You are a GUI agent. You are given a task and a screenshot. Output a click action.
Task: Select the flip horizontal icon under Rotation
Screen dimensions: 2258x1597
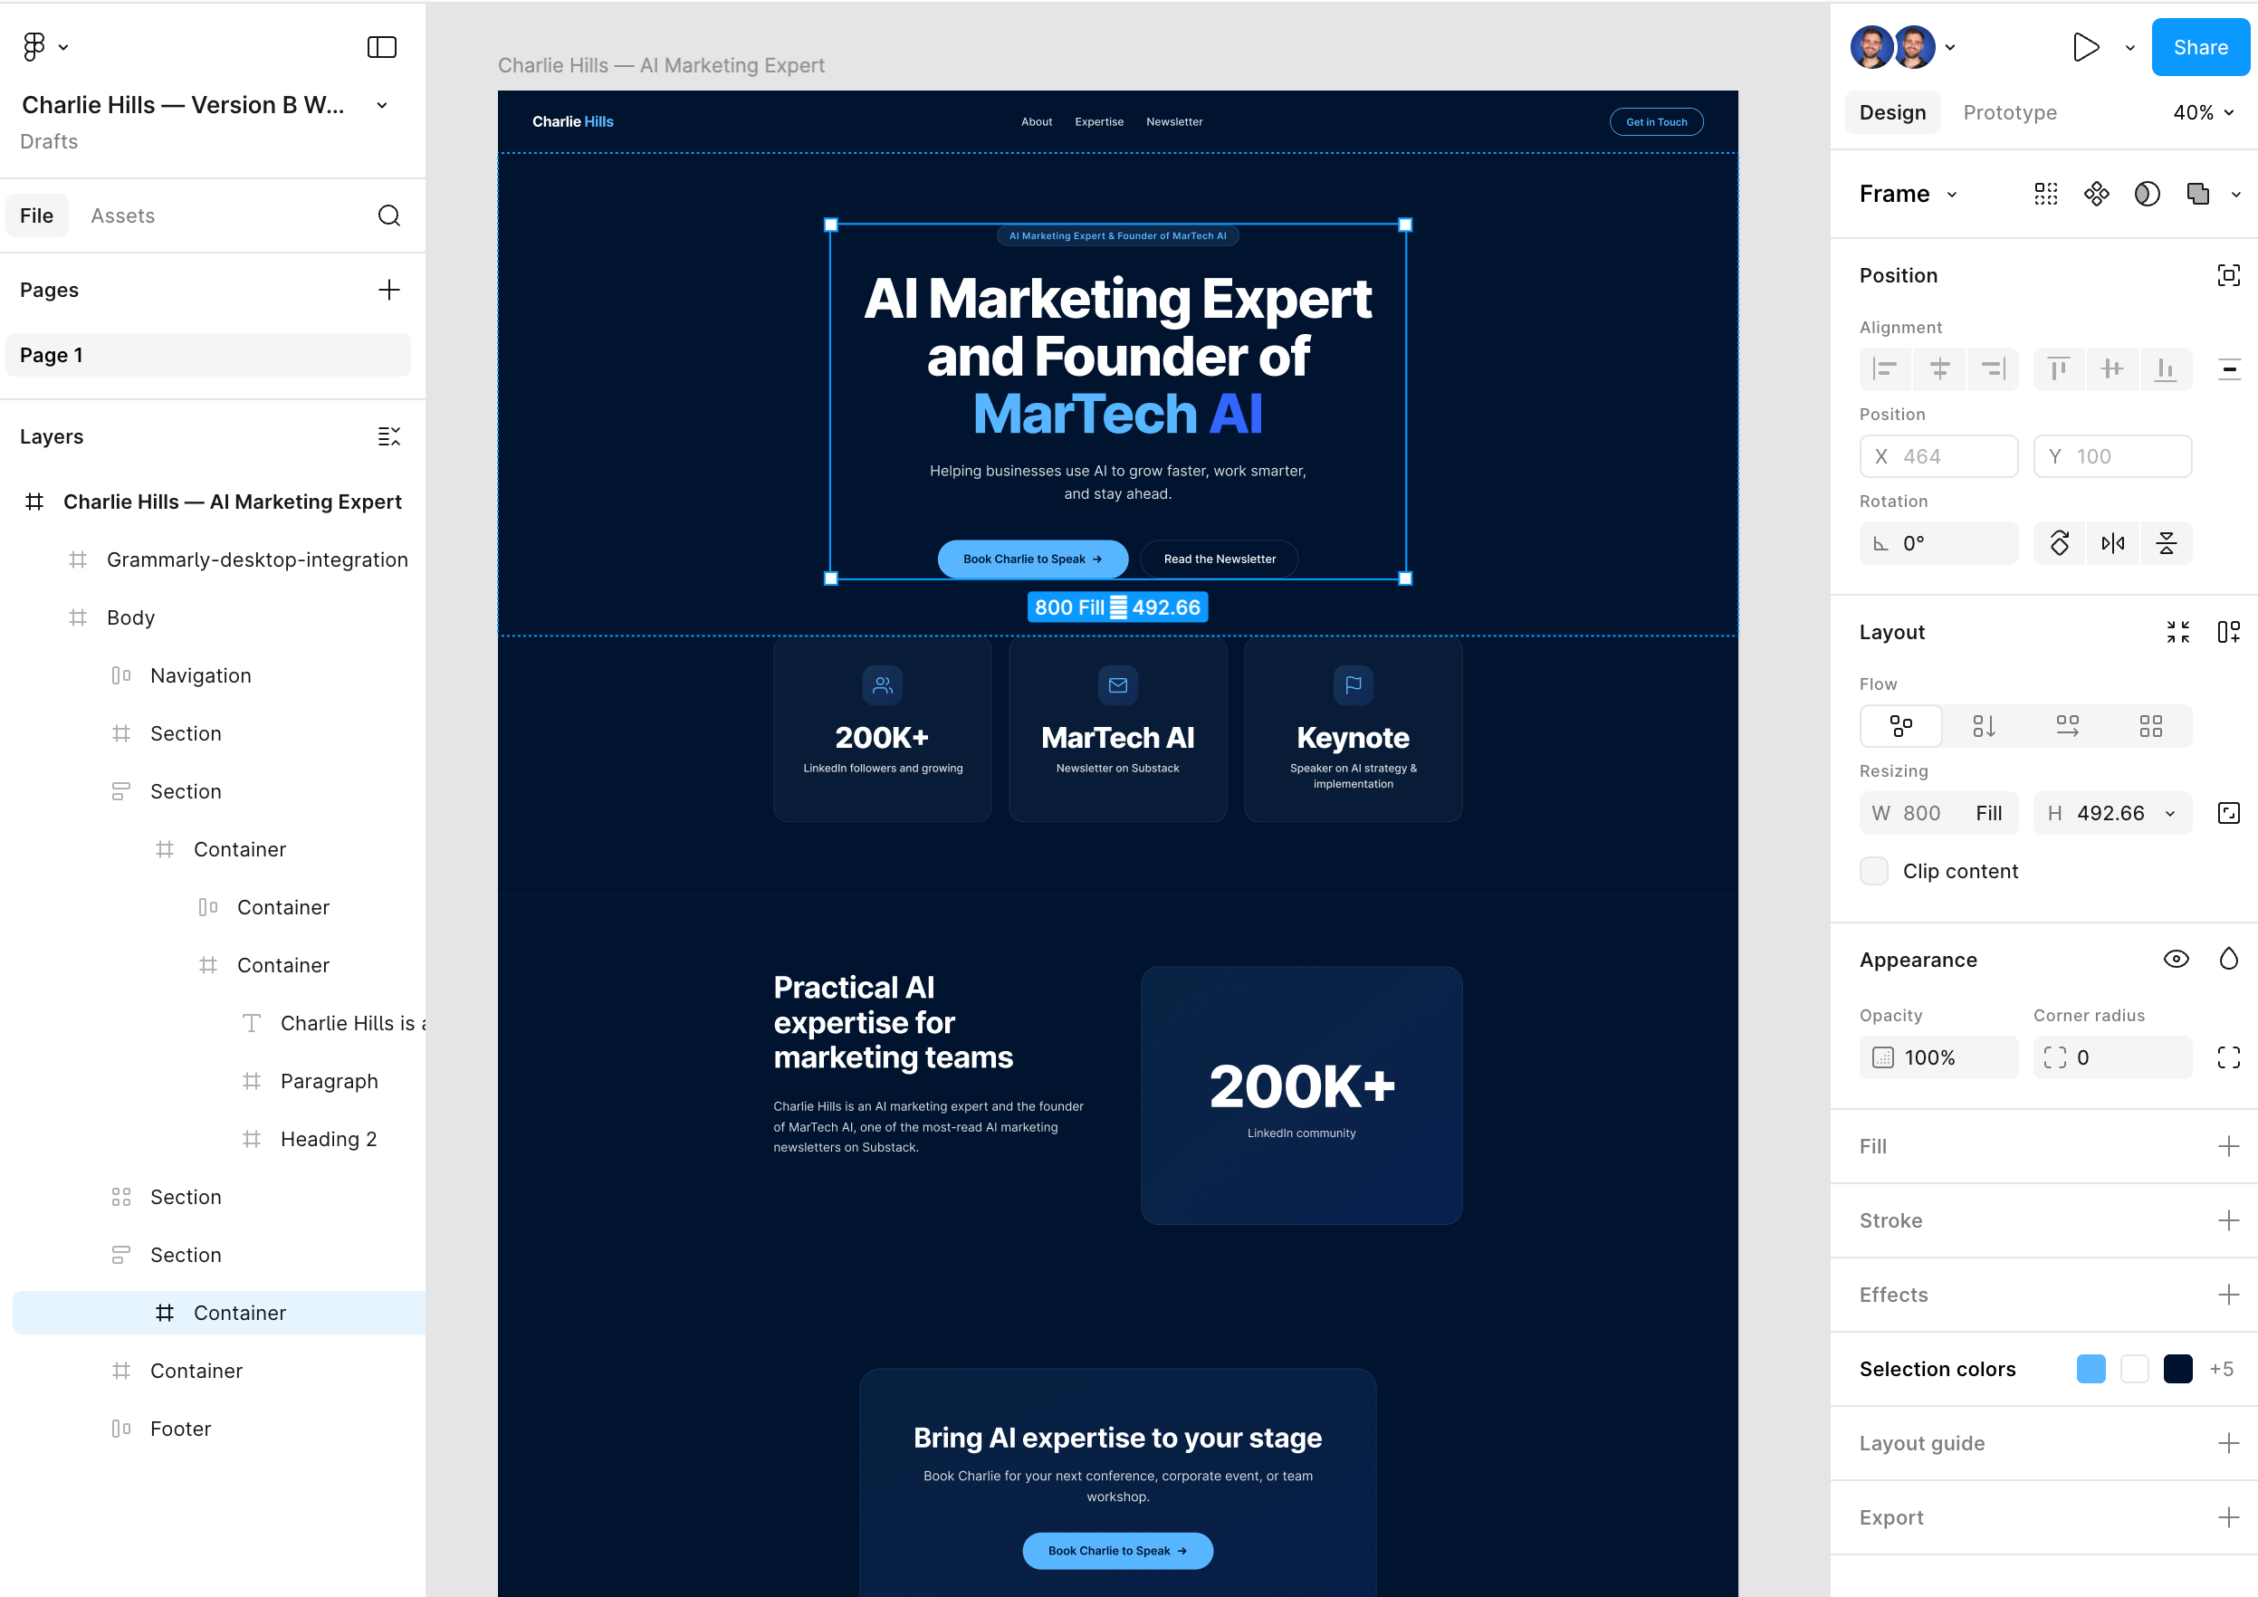[2112, 543]
